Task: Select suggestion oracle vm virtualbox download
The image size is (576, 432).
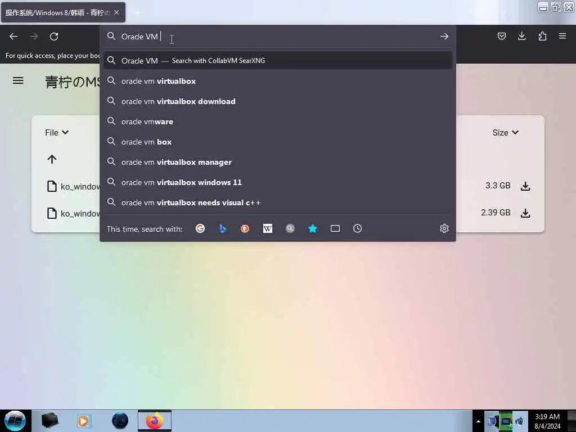Action: (x=278, y=101)
